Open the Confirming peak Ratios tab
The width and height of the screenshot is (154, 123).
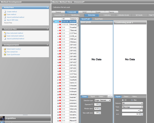(x=134, y=97)
